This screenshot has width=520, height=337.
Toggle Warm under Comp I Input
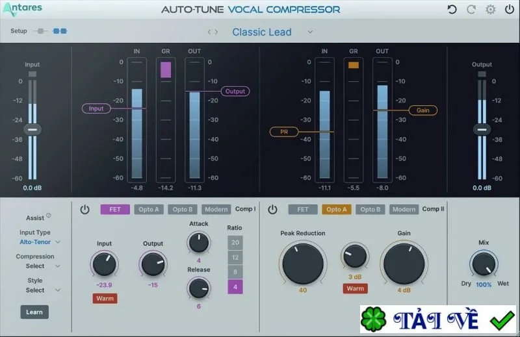105,299
